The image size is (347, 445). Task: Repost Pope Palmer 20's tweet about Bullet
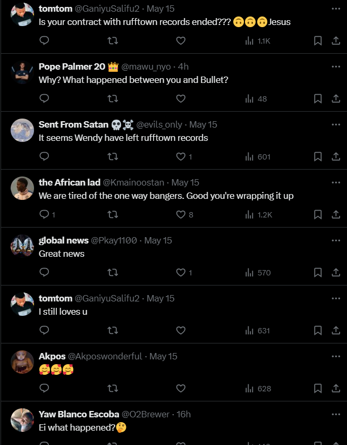113,98
